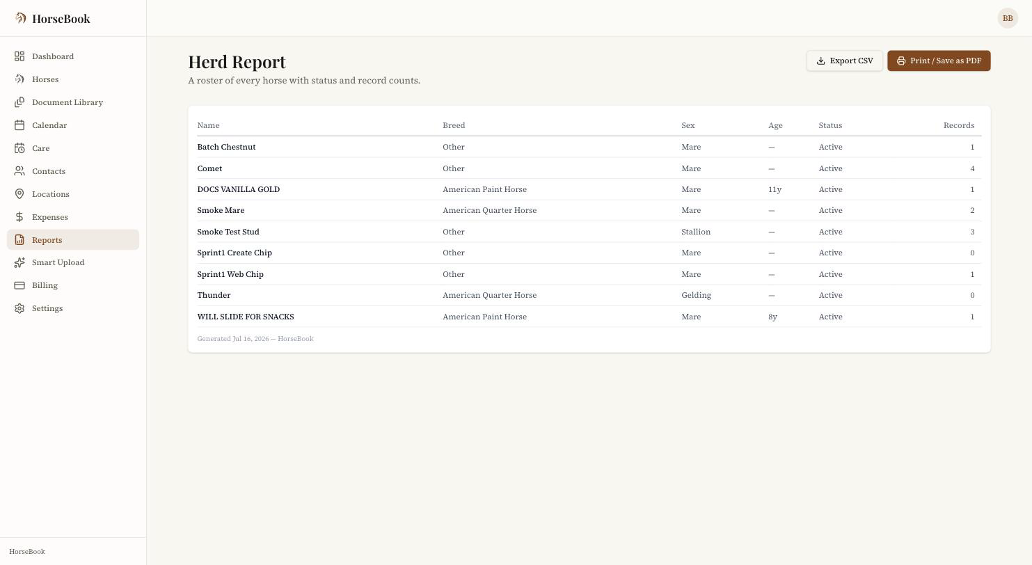Click the Calendar sidebar icon

coord(19,125)
